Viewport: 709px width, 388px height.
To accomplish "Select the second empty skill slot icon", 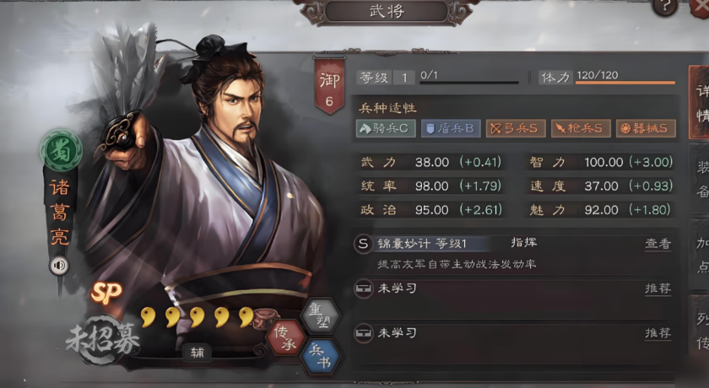I will pos(363,333).
